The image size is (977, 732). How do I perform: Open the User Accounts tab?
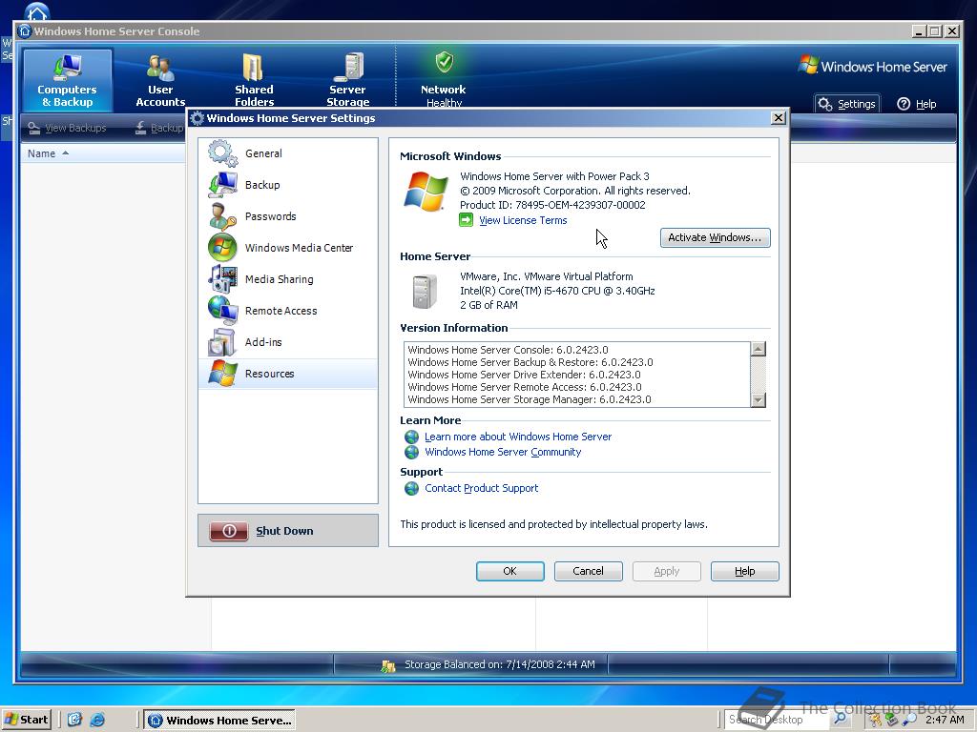160,80
